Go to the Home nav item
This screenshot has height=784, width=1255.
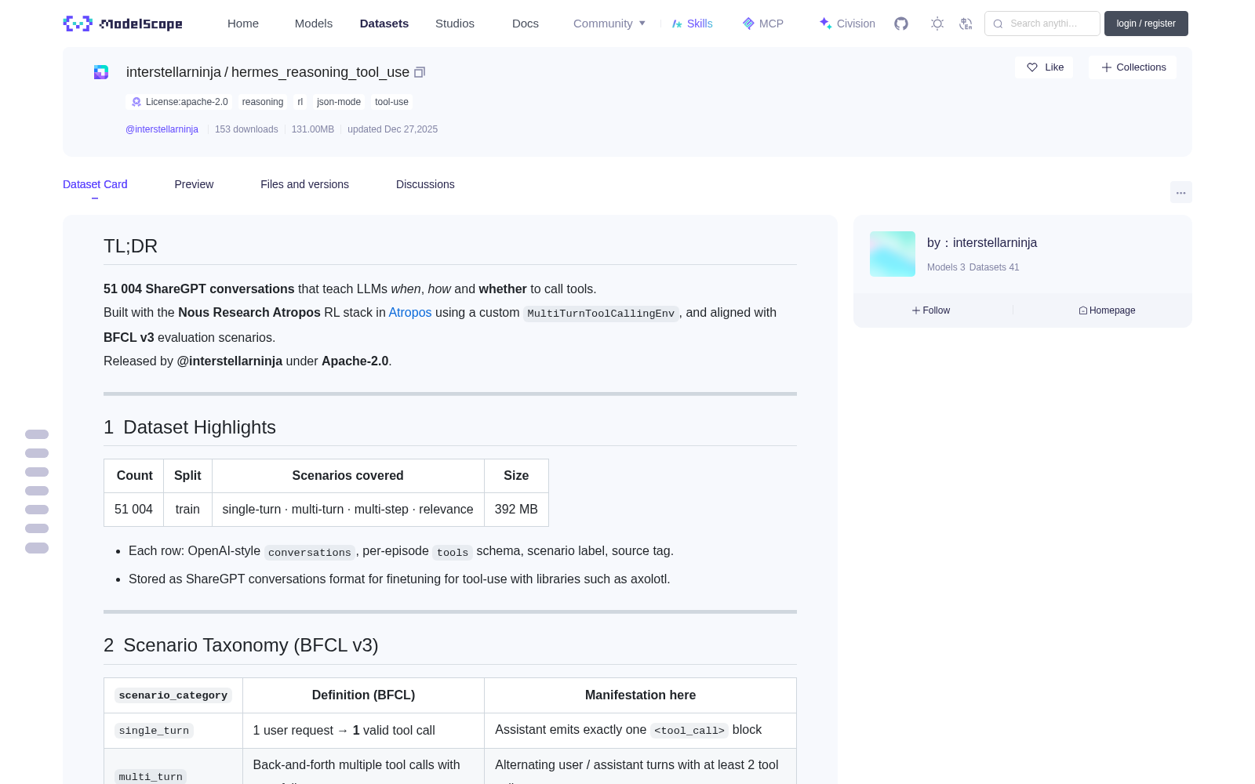tap(243, 24)
